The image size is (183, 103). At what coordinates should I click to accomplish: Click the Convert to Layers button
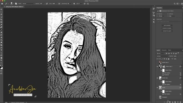(x=167, y=31)
